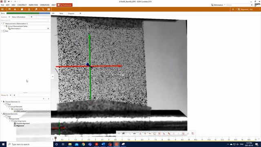
Task: Collapse the Actual Elements node
Action: [7, 107]
